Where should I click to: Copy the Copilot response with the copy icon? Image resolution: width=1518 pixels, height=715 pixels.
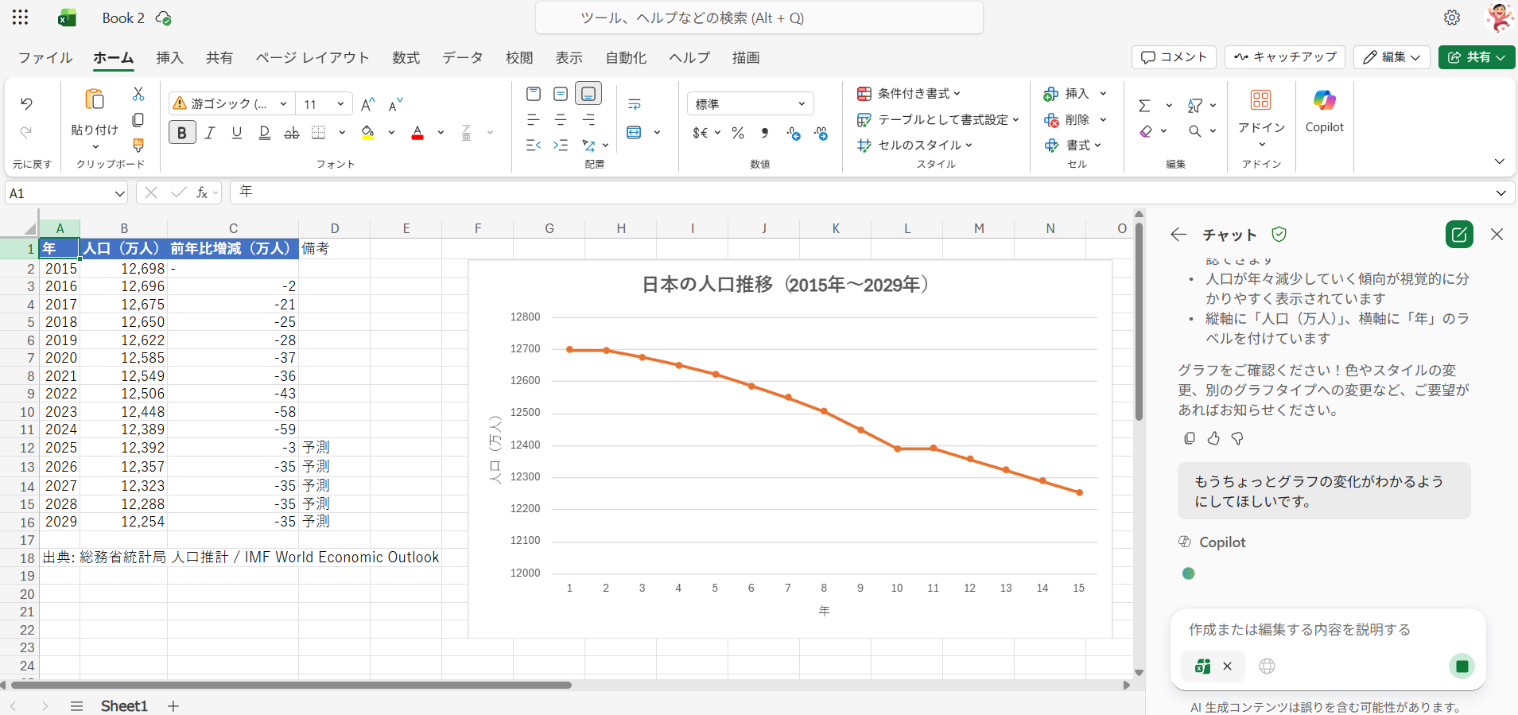click(1190, 438)
